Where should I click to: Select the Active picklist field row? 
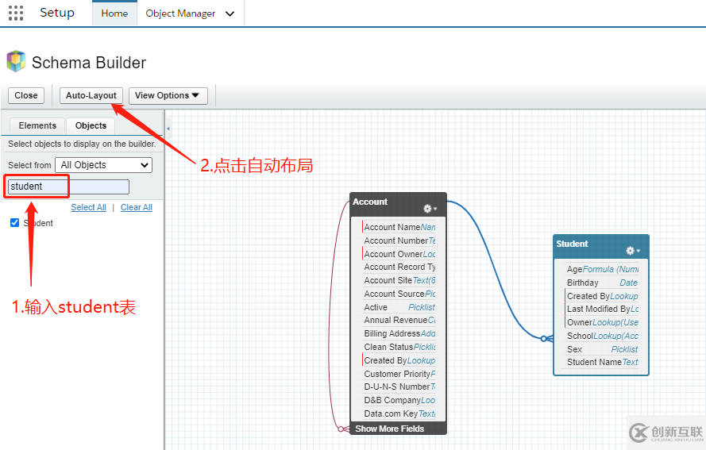pyautogui.click(x=399, y=307)
